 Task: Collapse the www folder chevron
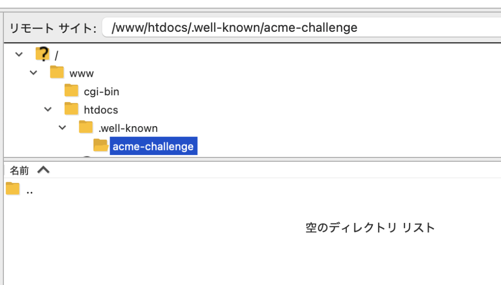point(33,73)
